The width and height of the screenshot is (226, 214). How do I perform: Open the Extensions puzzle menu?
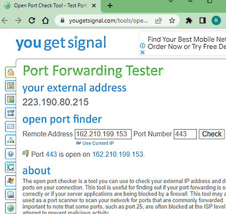pos(189,21)
